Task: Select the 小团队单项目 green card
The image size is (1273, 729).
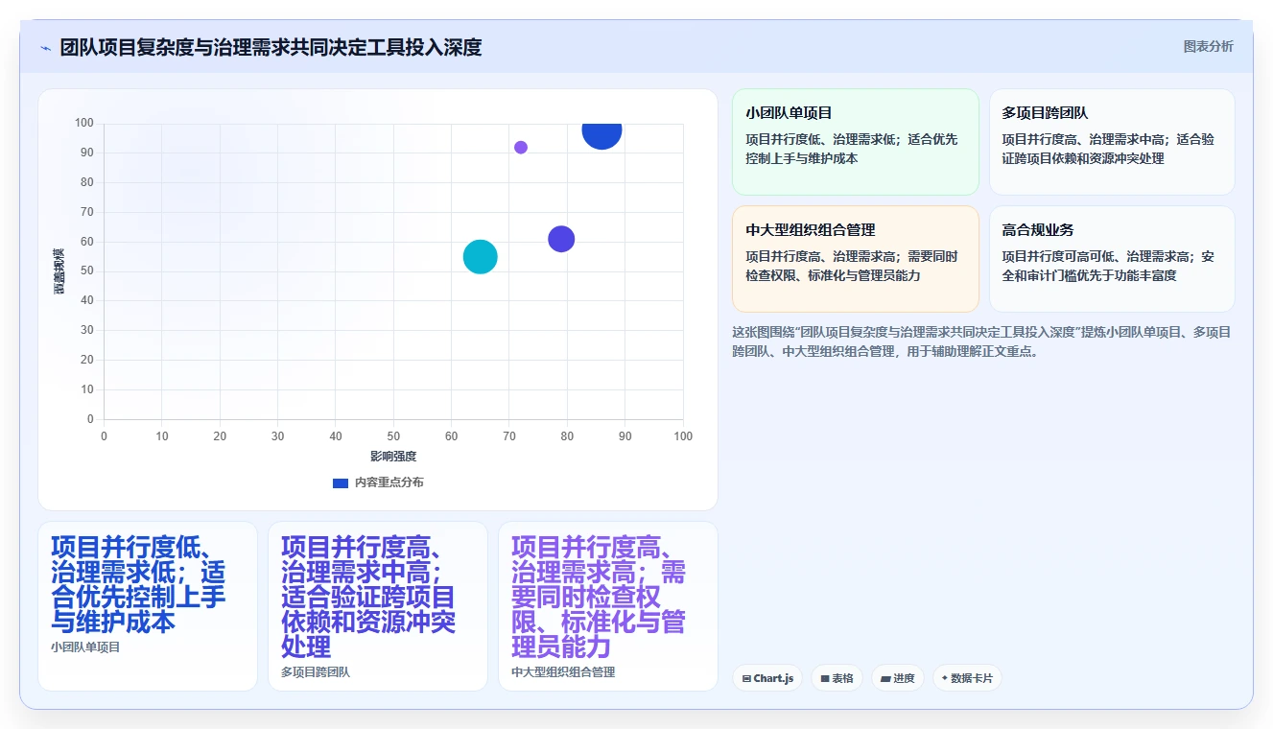Action: 855,142
